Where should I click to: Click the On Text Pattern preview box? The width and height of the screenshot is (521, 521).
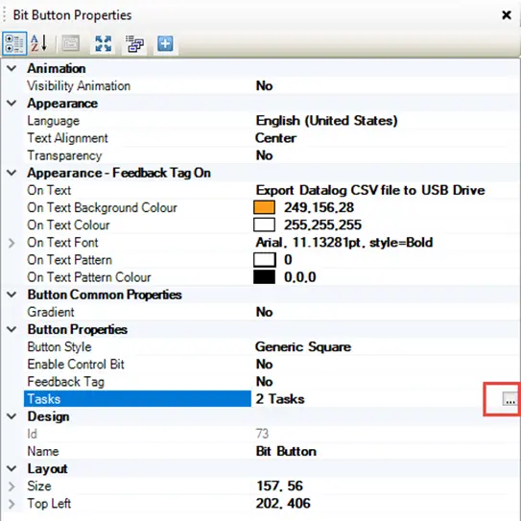click(264, 260)
